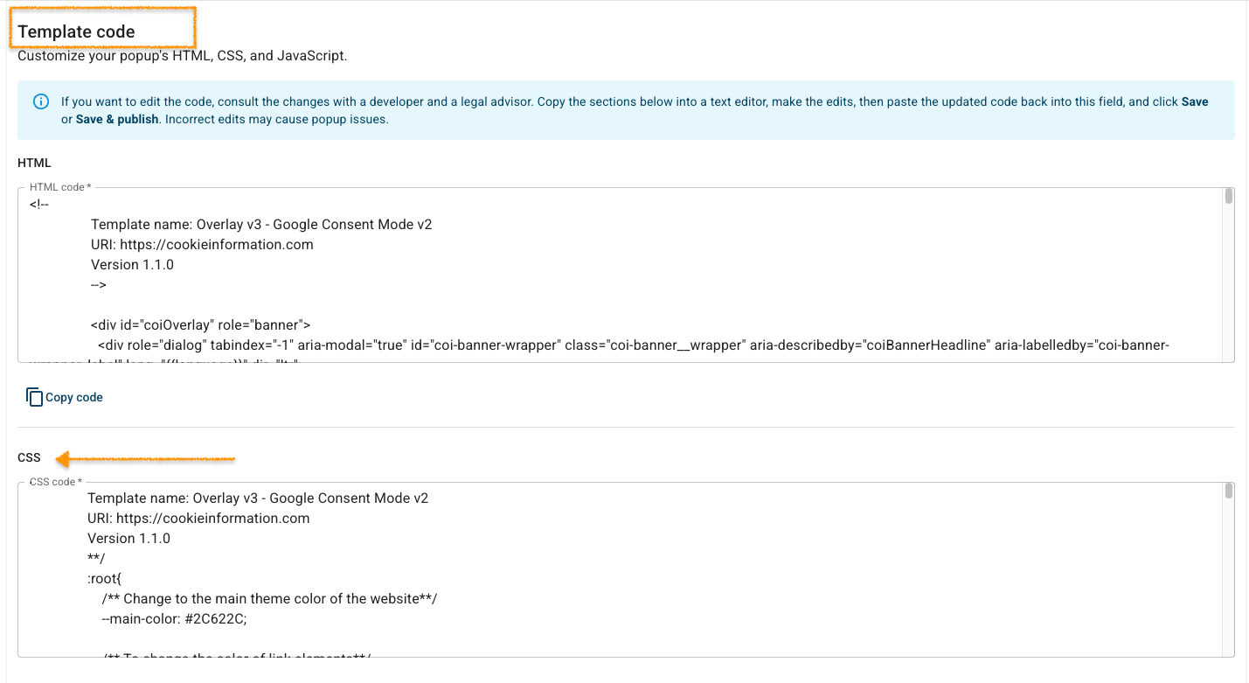Viewport: 1249px width, 683px height.
Task: Click the URI line in the HTML code
Action: coord(202,245)
